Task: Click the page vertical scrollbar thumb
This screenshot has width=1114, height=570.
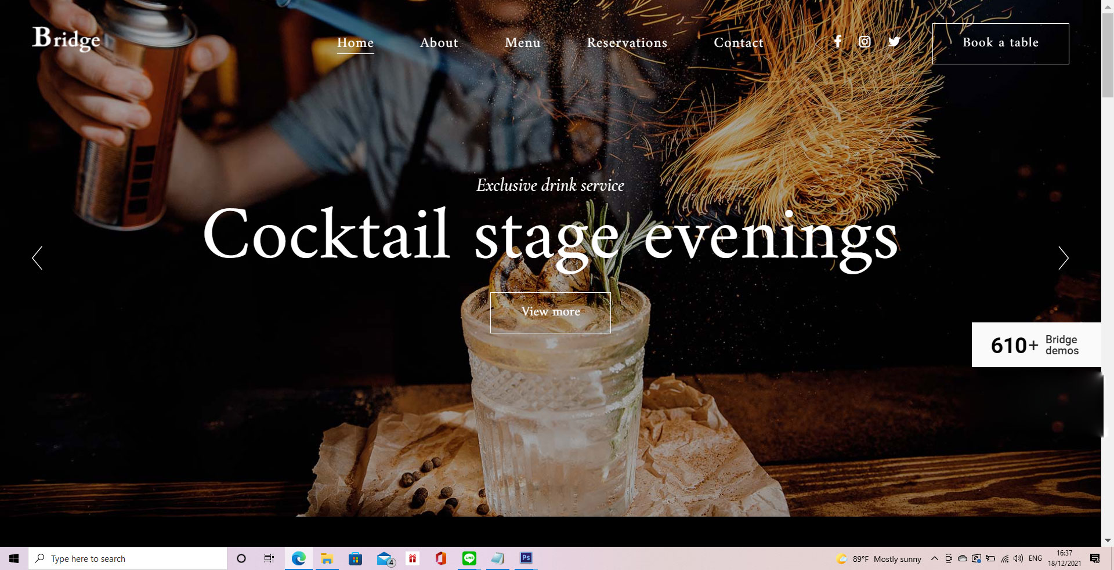Action: pyautogui.click(x=1108, y=55)
